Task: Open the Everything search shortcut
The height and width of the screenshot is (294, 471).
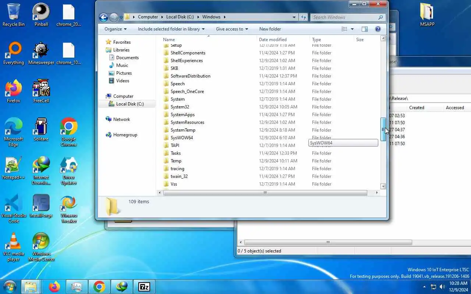Action: [14, 54]
